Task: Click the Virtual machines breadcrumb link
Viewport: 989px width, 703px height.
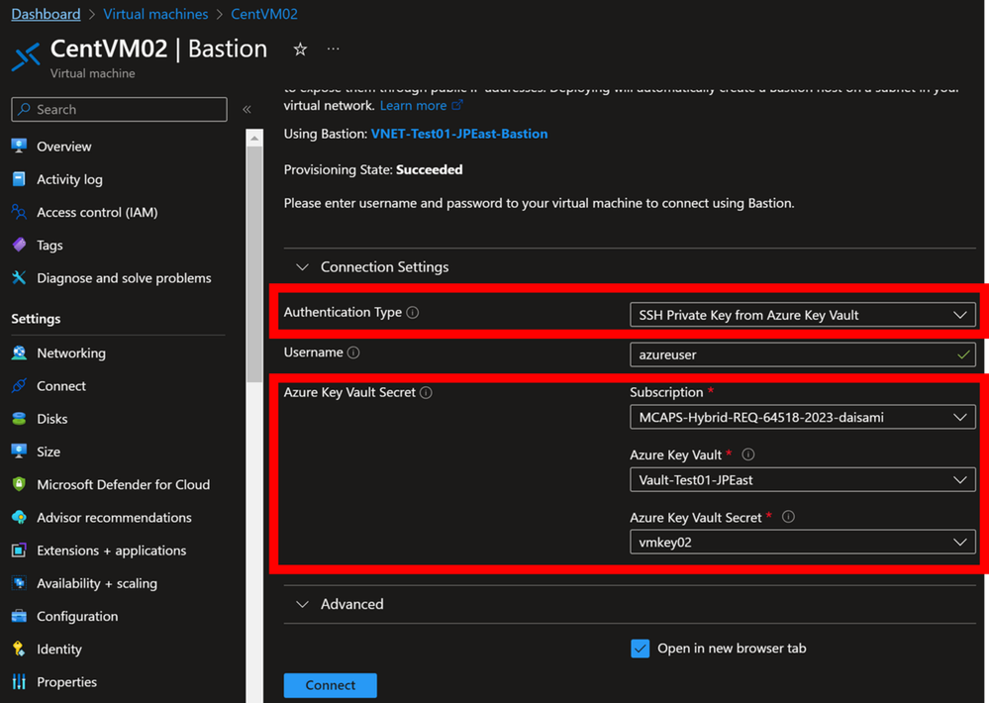Action: (x=155, y=14)
